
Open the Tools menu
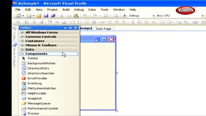click(x=104, y=10)
